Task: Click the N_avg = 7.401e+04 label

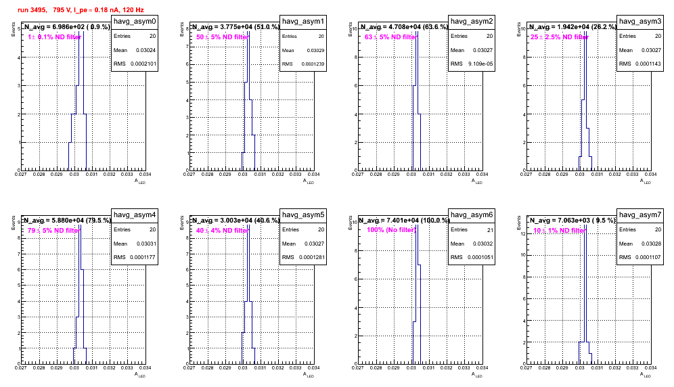Action: click(404, 221)
